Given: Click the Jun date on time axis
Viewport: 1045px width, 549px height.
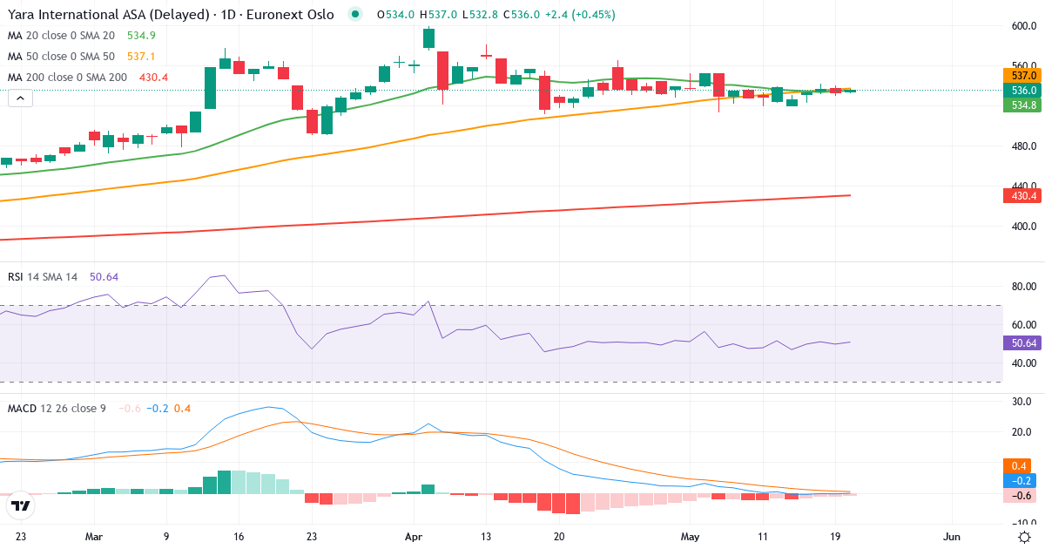Looking at the screenshot, I should pyautogui.click(x=952, y=537).
